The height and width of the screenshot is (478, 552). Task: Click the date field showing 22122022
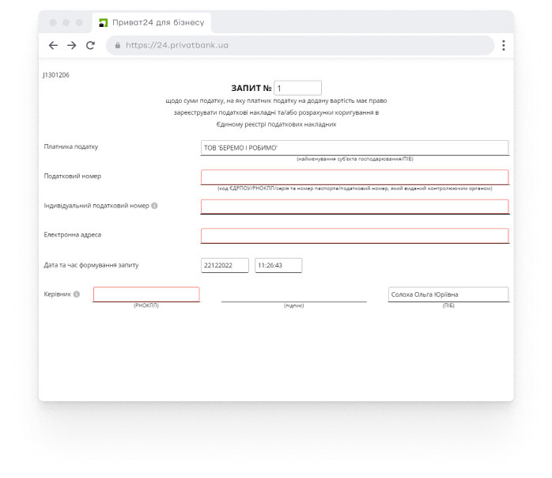225,266
